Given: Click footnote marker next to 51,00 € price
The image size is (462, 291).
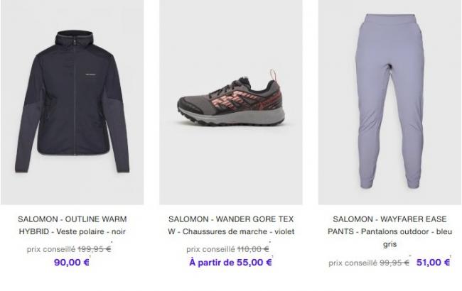Looking at the screenshot, I should click(x=451, y=257).
